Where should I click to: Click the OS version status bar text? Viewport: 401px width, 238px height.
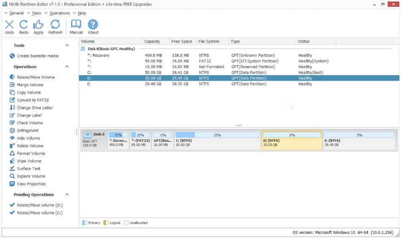pyautogui.click(x=343, y=232)
